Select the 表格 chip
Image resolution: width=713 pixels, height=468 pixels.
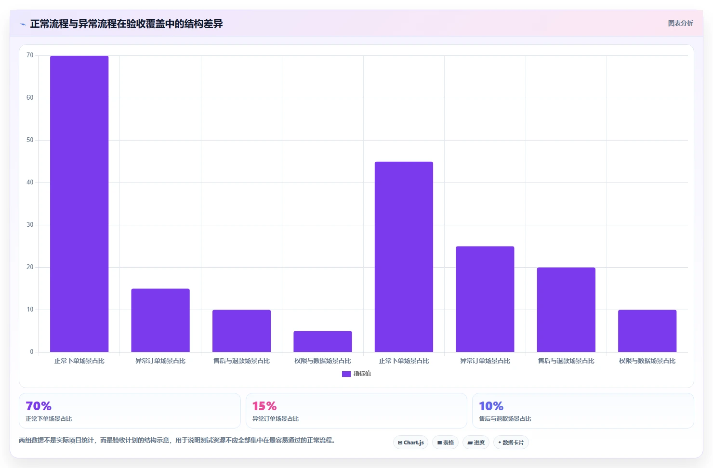pos(445,442)
